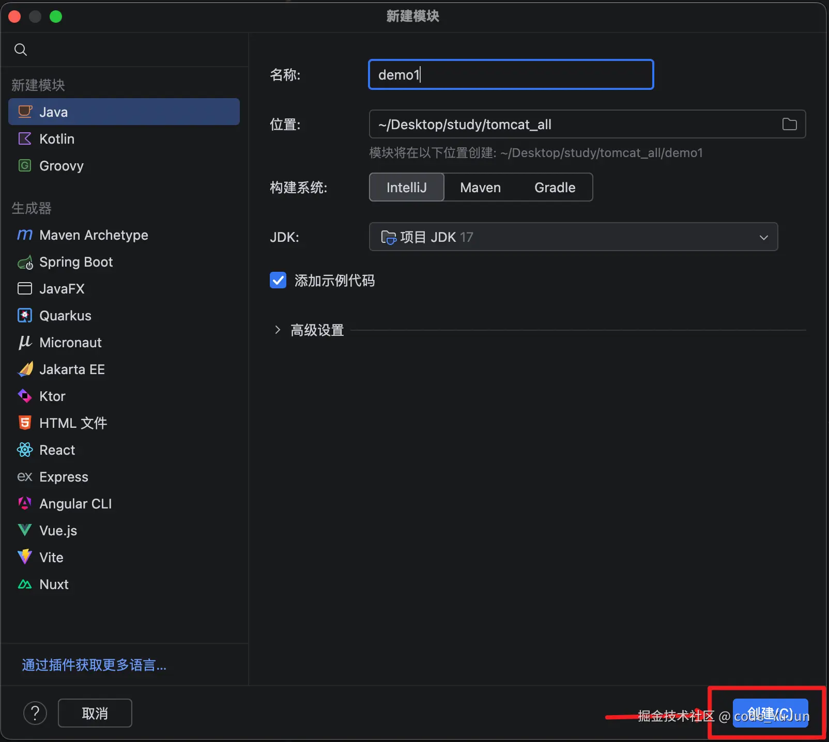Set build system to Gradle
This screenshot has width=829, height=742.
[x=555, y=187]
